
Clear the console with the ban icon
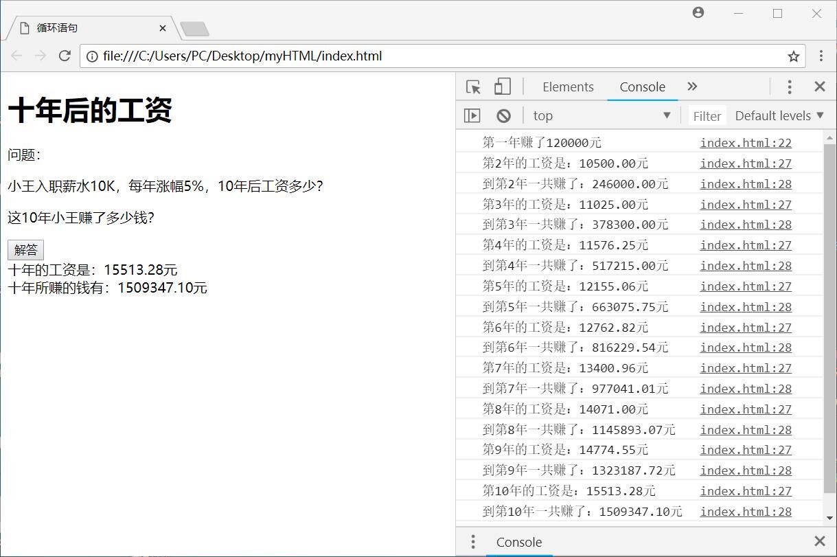(x=503, y=115)
